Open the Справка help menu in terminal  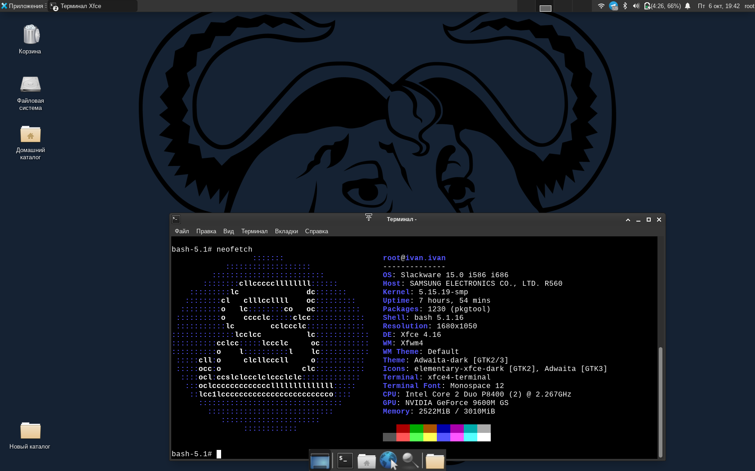click(317, 231)
